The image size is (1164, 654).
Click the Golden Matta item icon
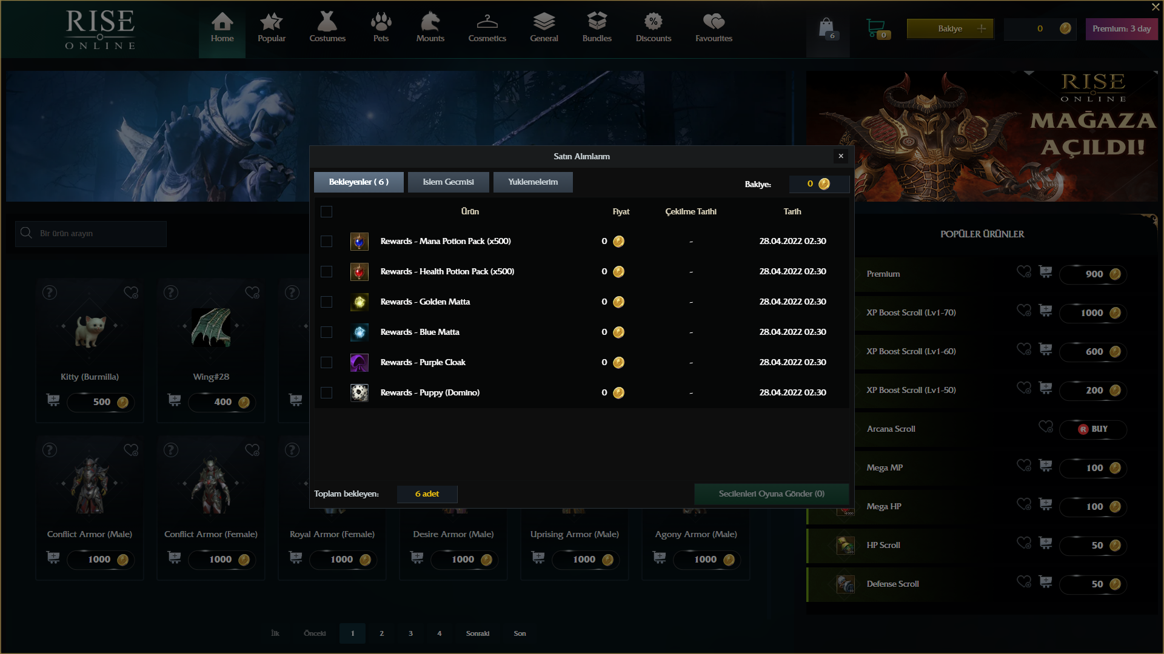[x=360, y=302]
